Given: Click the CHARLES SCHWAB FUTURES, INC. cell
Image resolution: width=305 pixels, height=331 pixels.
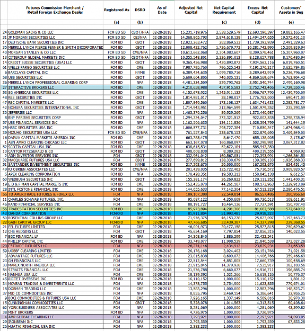Looking at the screenshot, I should coord(55,199).
